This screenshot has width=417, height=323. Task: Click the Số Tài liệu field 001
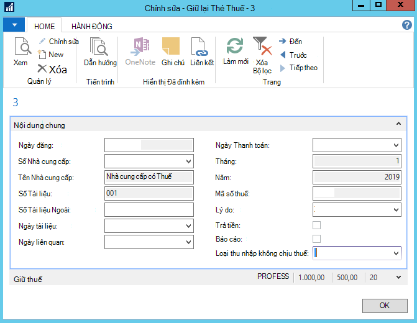coord(149,194)
